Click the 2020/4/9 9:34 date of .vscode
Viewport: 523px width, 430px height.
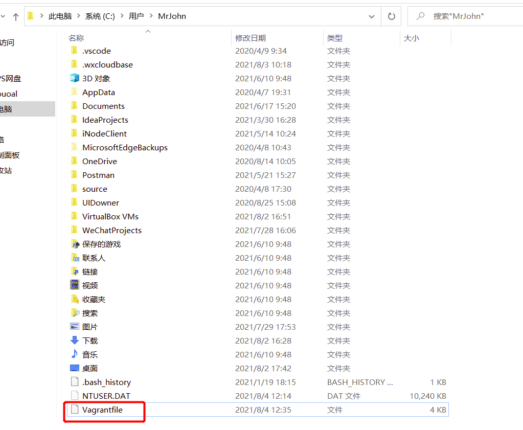(x=261, y=51)
